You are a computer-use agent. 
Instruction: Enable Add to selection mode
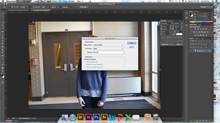[12, 7]
